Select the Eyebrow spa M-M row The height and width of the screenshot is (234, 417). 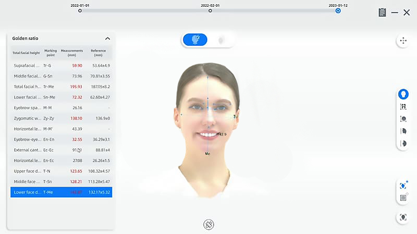62,108
